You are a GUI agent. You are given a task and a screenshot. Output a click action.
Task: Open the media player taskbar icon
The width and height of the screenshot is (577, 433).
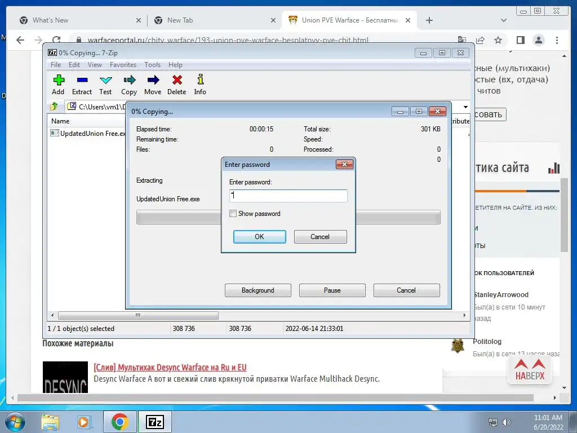coord(83,422)
